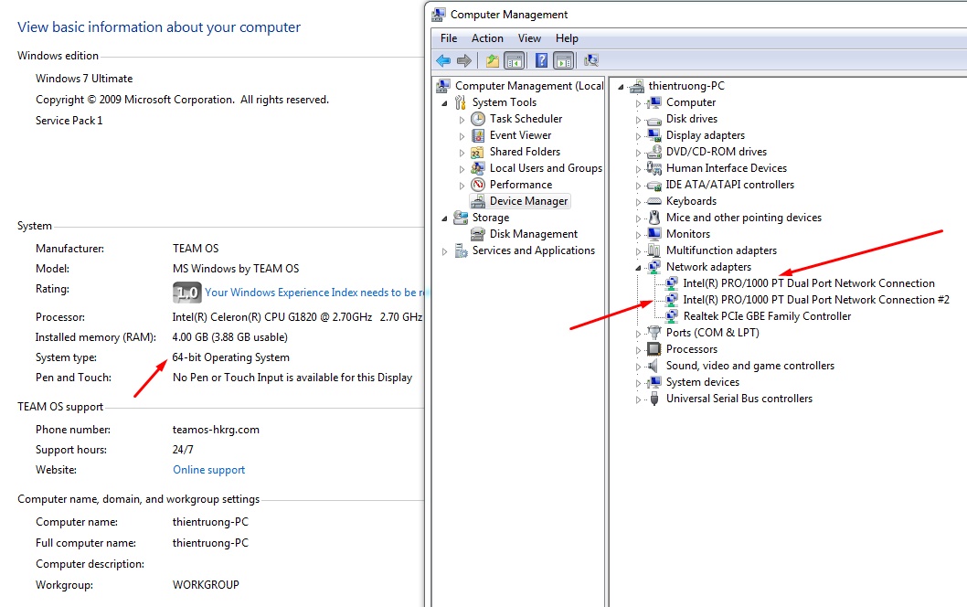Collapse the Storage tree node
The width and height of the screenshot is (967, 607).
(444, 218)
